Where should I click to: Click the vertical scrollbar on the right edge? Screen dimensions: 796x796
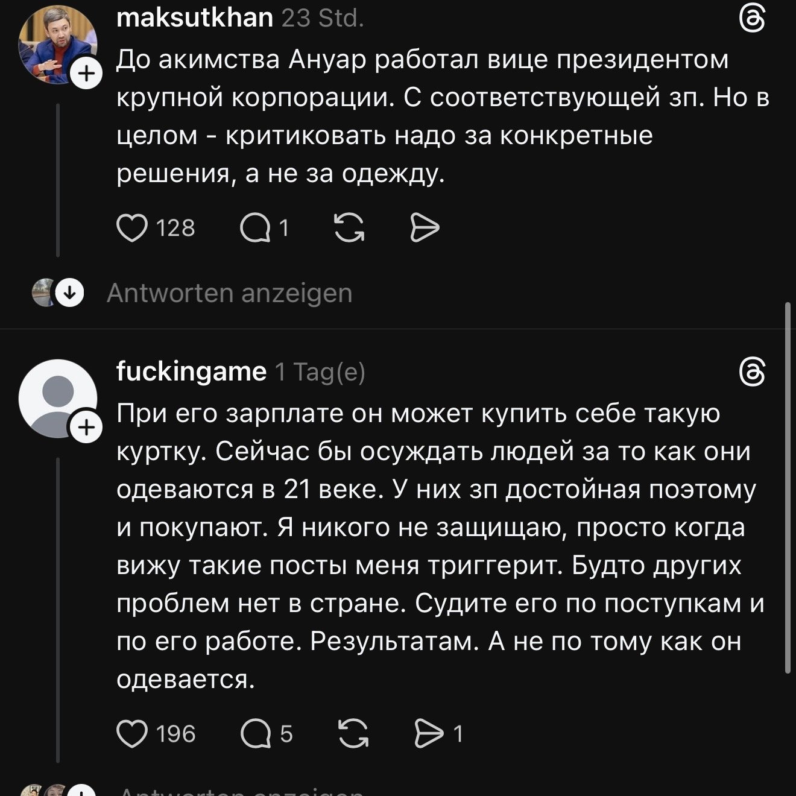click(788, 488)
